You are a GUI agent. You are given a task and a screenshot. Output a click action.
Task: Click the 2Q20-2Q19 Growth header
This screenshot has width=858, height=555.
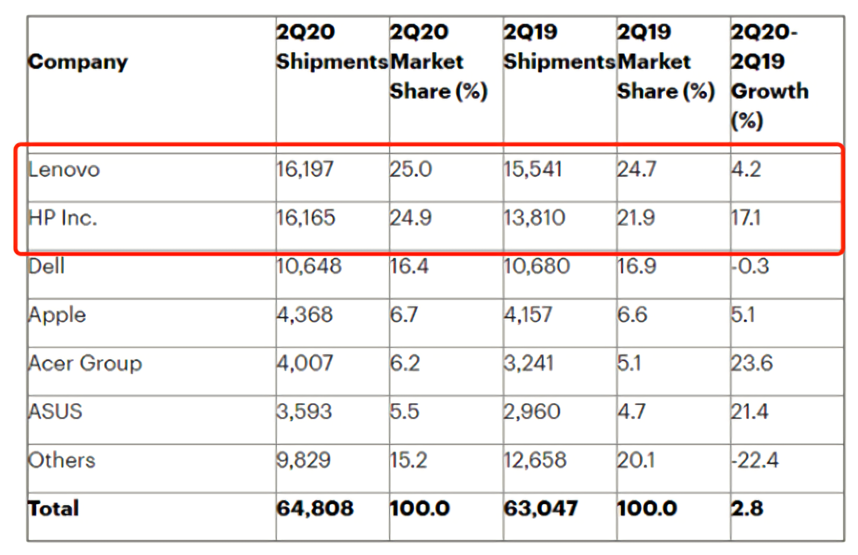point(770,76)
